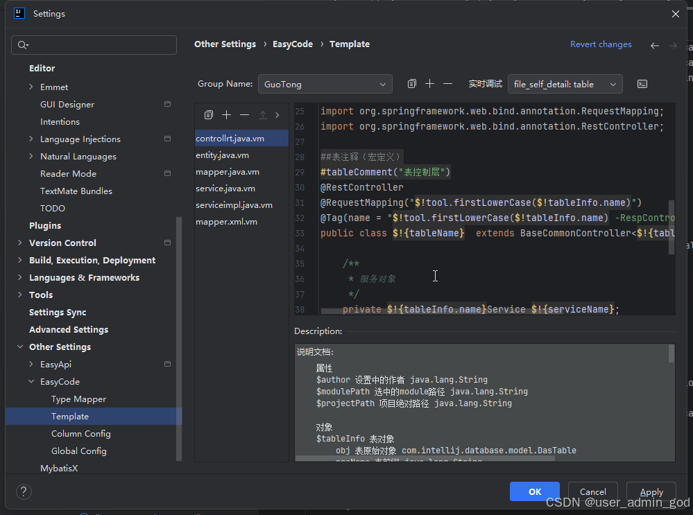Select entity.java.vm template
Screen dimensions: 693x515
241,155
